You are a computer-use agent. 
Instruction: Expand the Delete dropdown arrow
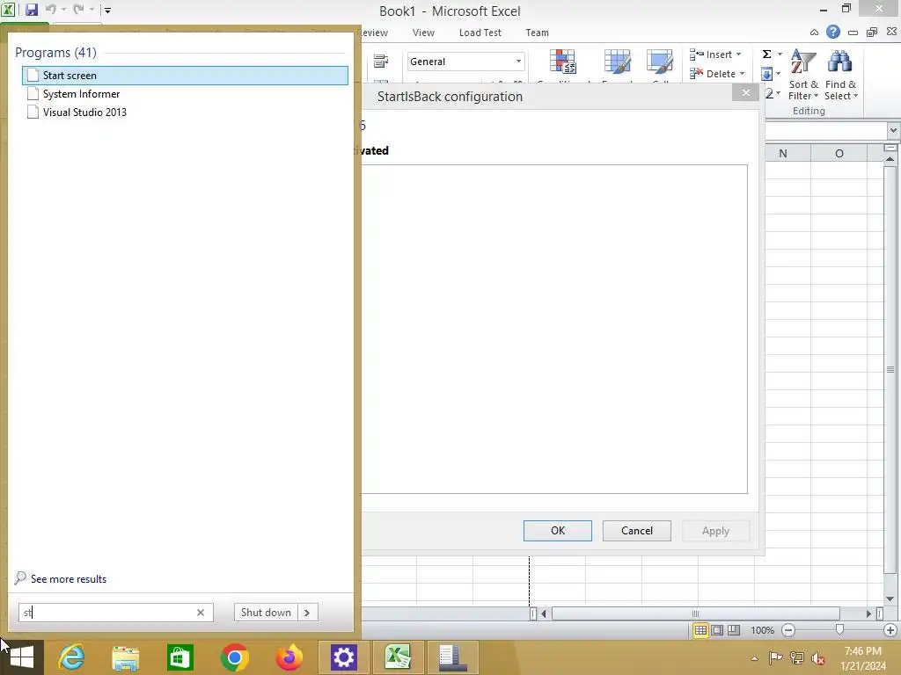pyautogui.click(x=742, y=74)
